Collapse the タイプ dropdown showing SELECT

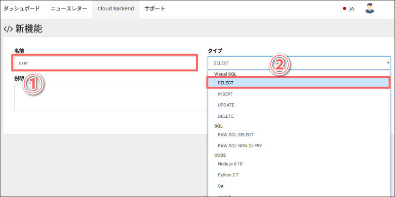click(299, 63)
